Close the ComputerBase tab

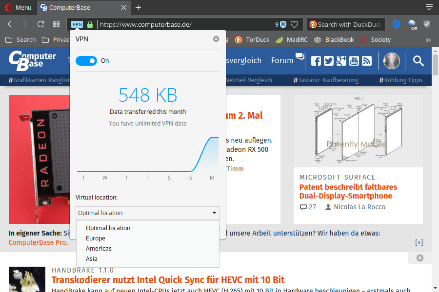point(123,8)
